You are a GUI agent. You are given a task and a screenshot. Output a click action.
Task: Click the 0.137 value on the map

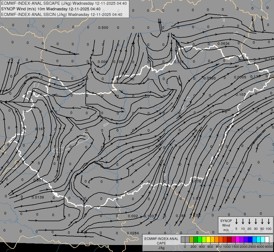click(255, 77)
